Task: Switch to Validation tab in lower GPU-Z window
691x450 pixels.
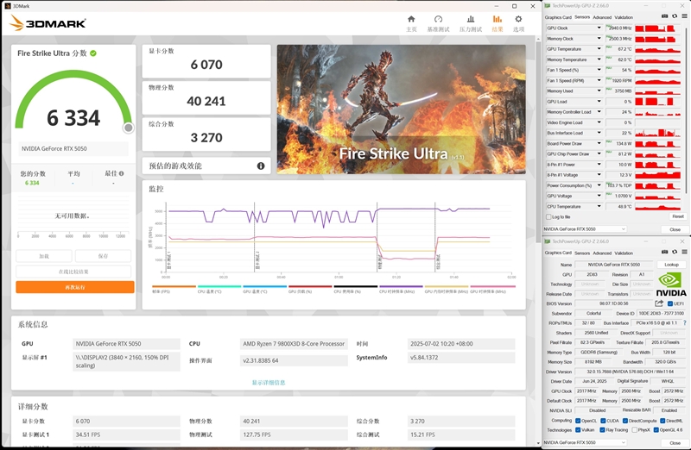Action: click(624, 253)
